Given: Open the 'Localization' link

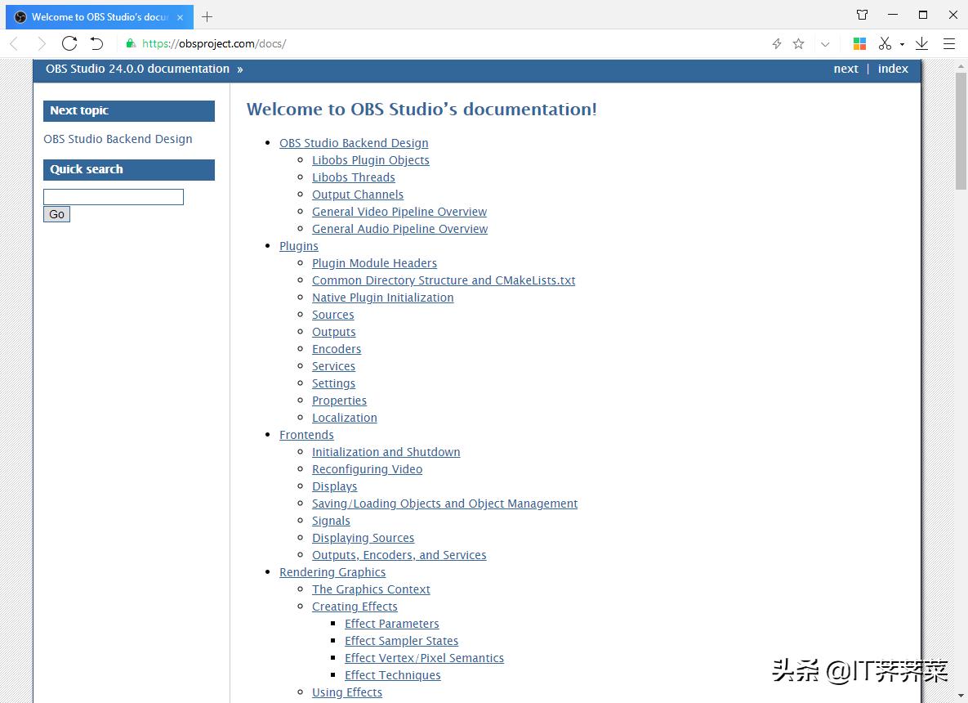Looking at the screenshot, I should 345,418.
